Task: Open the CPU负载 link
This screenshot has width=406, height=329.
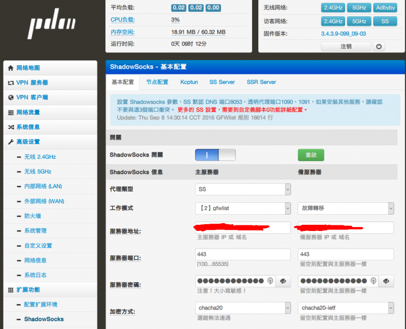Action: point(123,20)
